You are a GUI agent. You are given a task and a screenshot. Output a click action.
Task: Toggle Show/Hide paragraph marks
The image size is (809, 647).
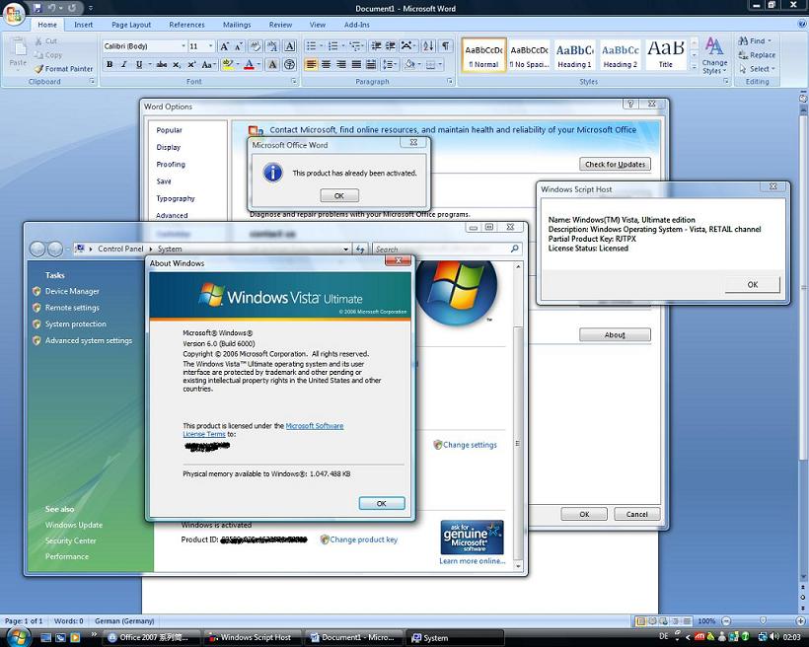click(x=445, y=46)
